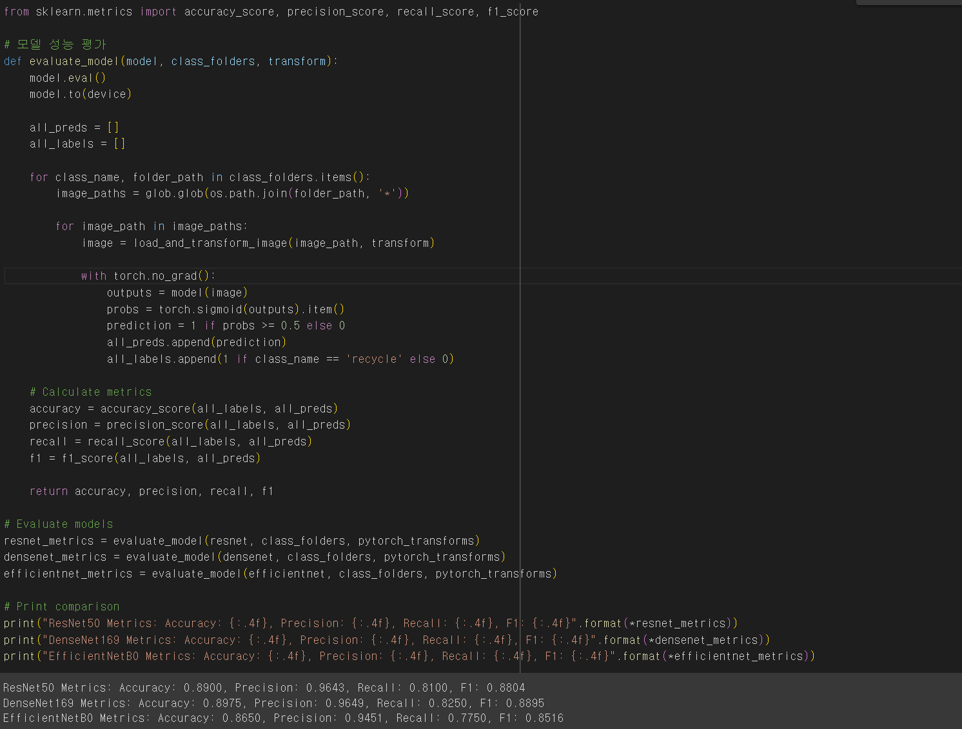Click the 'precision = precision_score' line

190,425
